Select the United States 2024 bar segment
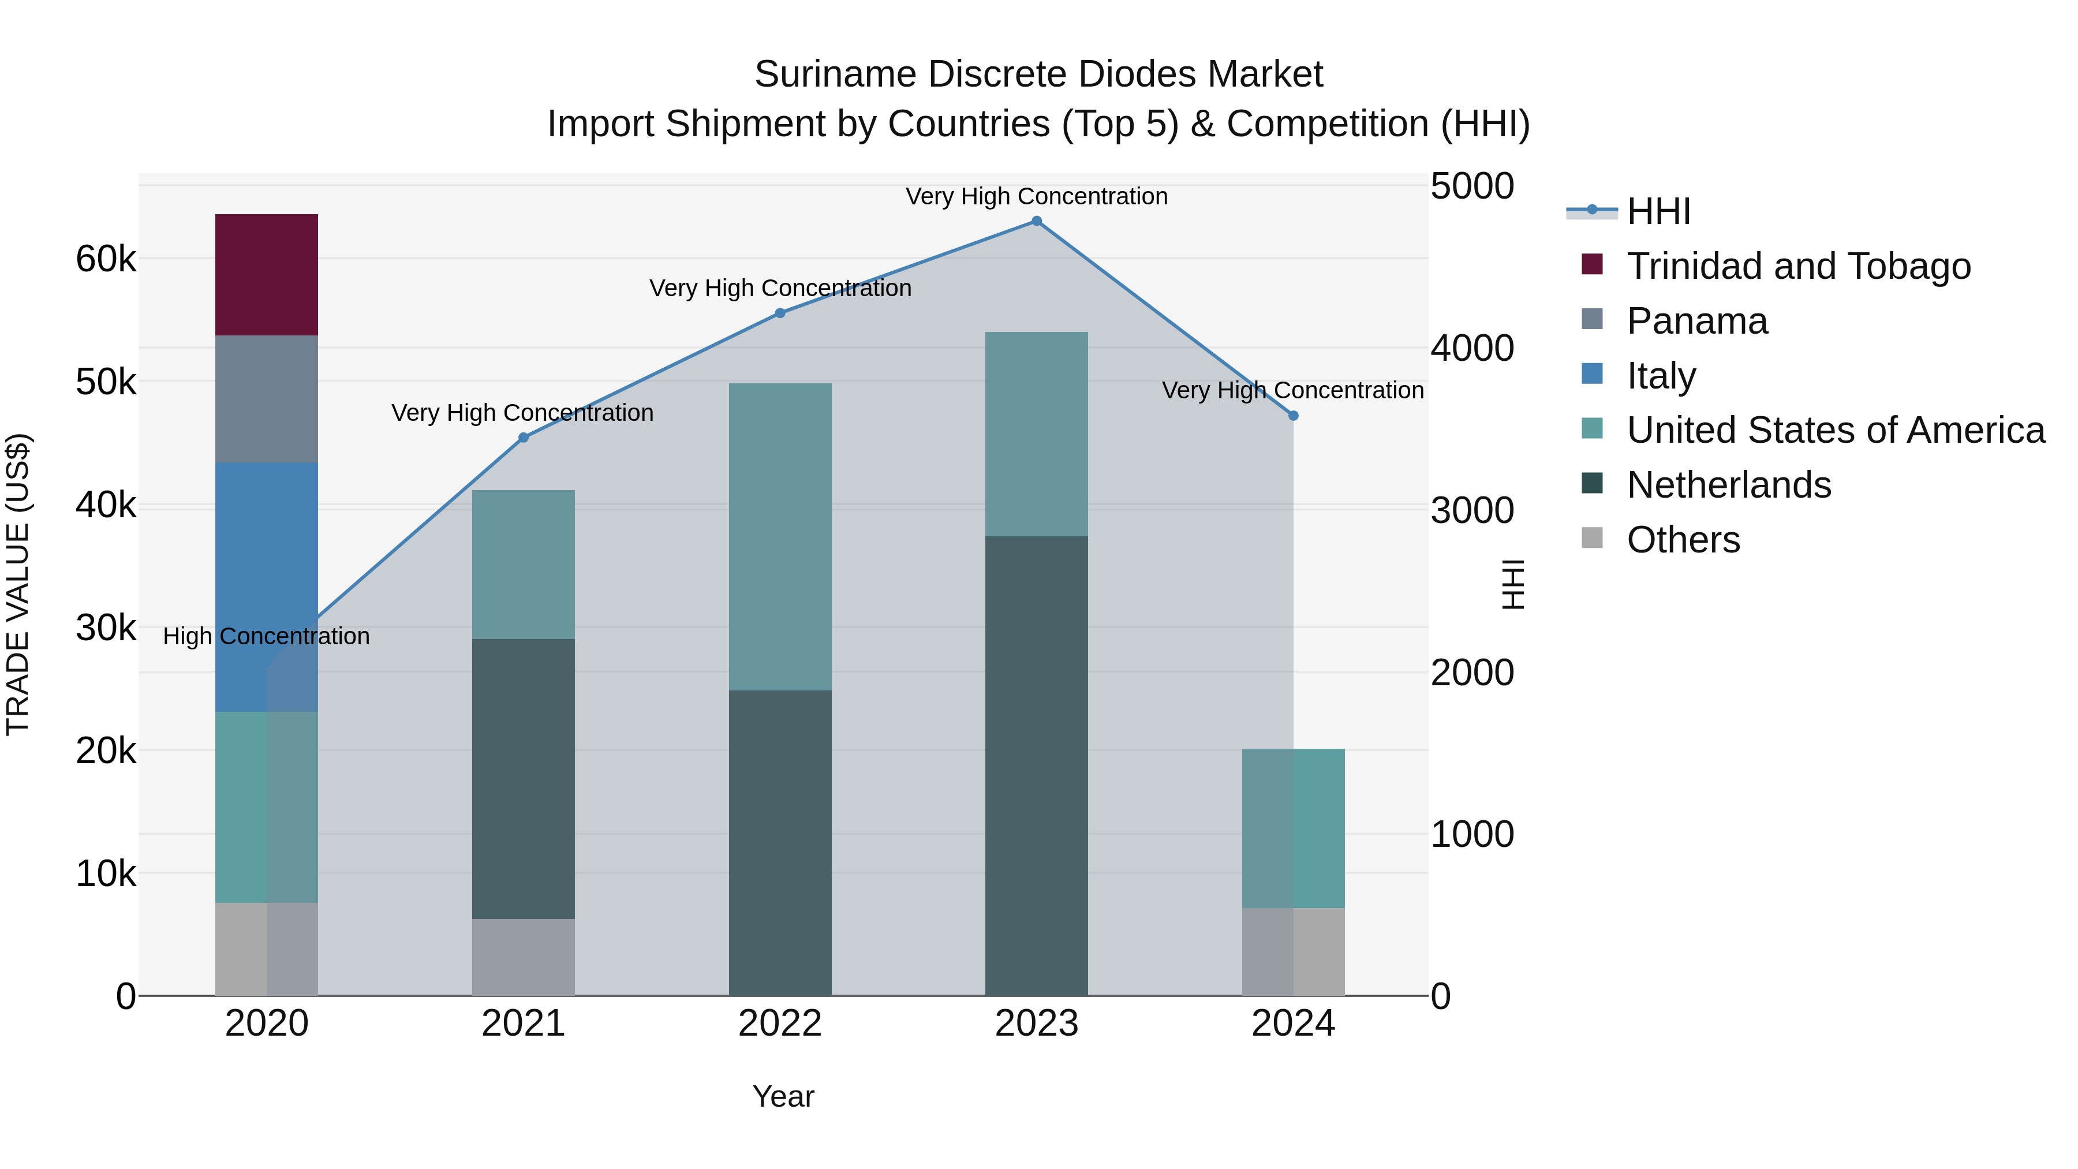2078x1169 pixels. [x=1293, y=828]
